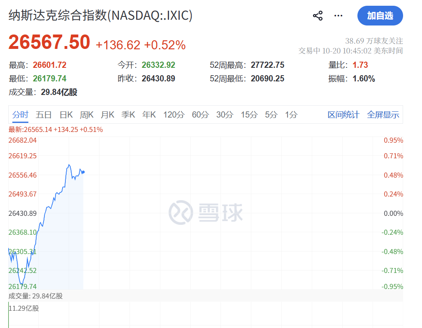The image size is (422, 328).
Task: Click the index title 纳斯达克综合指数(NASDAQ:.IXIC)
Action: coord(100,16)
